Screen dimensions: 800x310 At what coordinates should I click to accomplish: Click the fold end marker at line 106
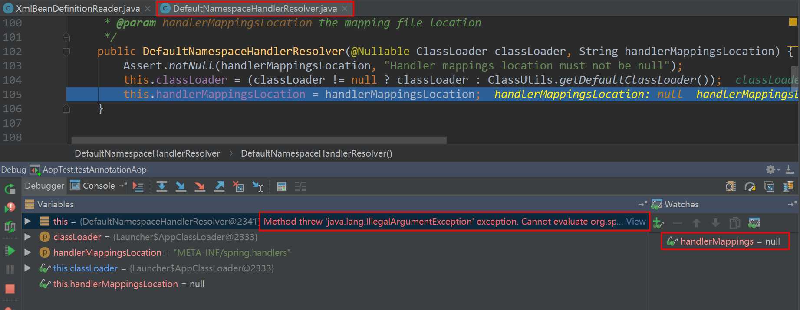[66, 109]
